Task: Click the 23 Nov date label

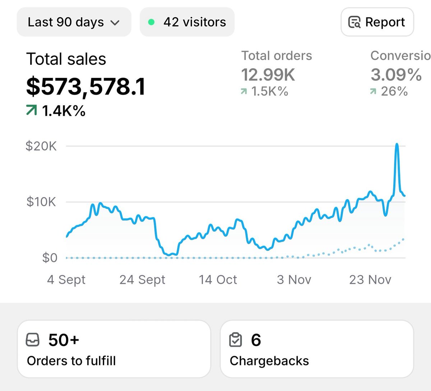Action: [x=370, y=280]
